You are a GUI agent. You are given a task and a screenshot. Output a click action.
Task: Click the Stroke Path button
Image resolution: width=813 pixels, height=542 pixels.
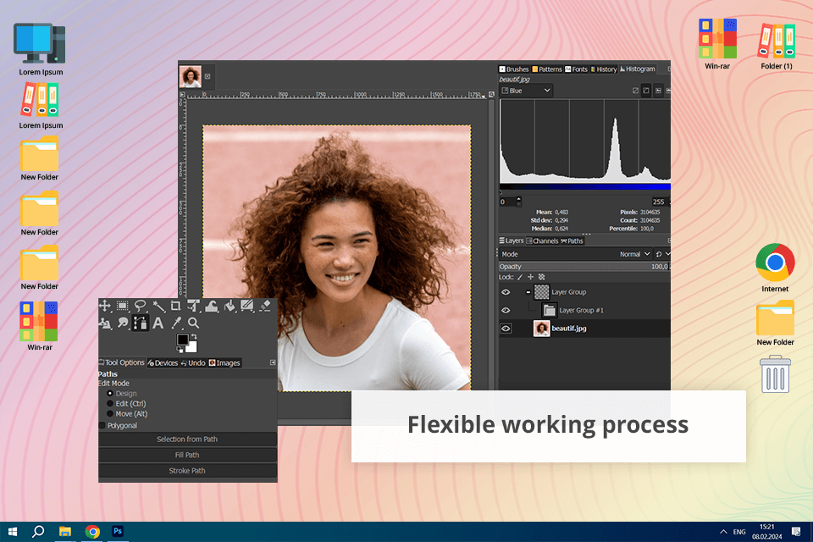pos(187,471)
